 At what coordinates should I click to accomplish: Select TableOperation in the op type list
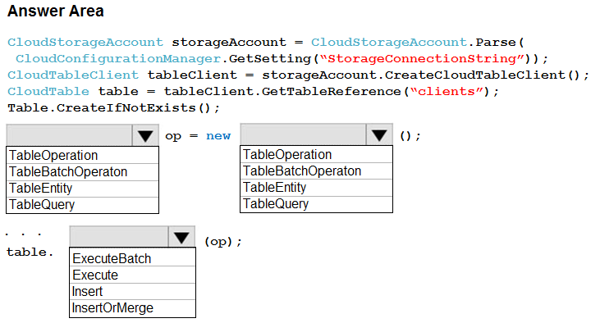click(83, 155)
